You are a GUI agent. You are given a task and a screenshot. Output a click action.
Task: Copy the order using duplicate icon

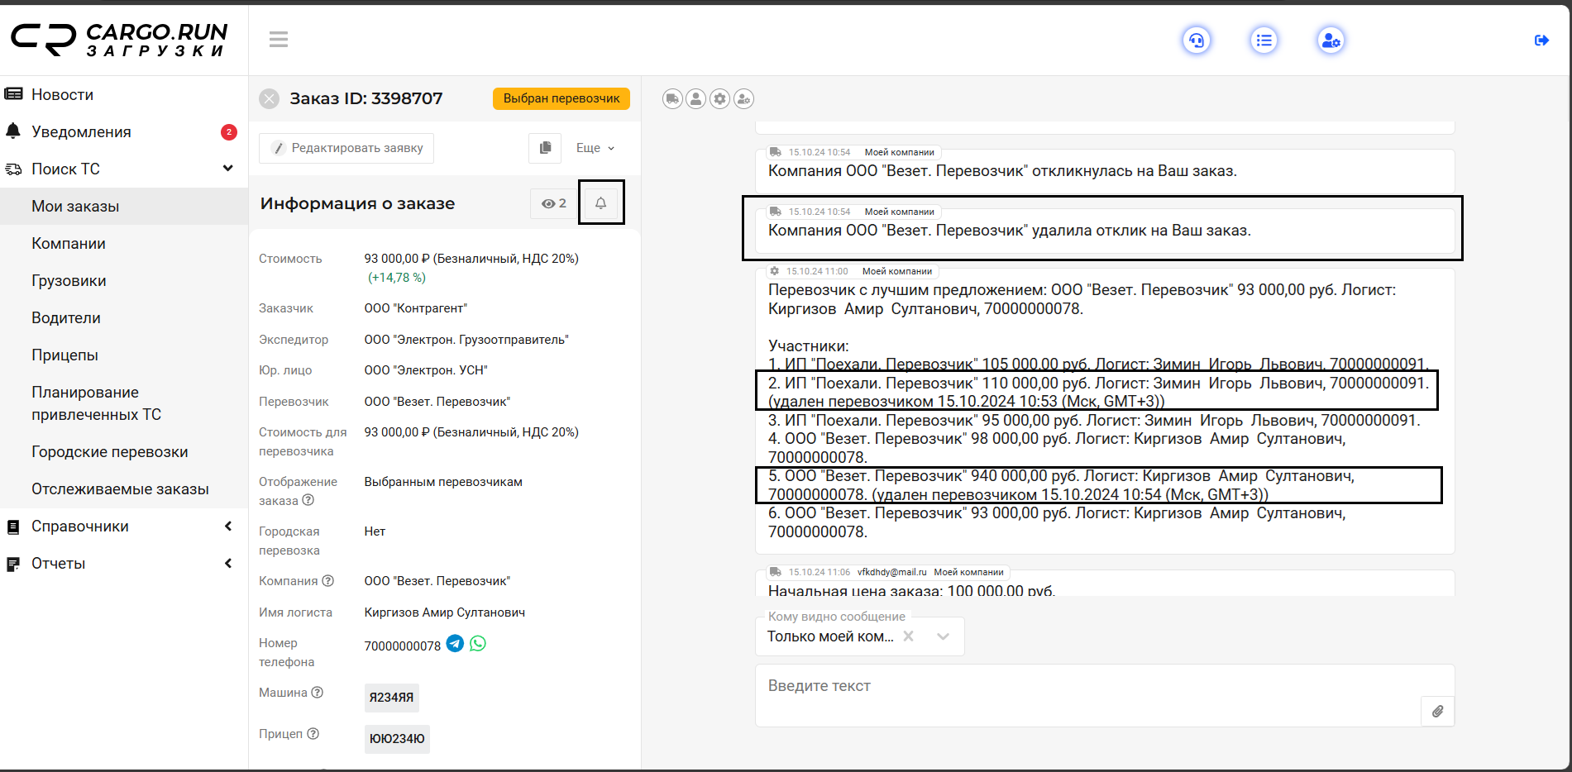tap(545, 148)
